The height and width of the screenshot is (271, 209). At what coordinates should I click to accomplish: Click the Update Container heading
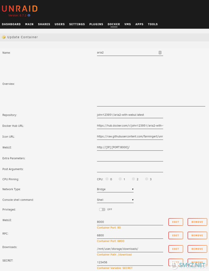[x=22, y=37]
